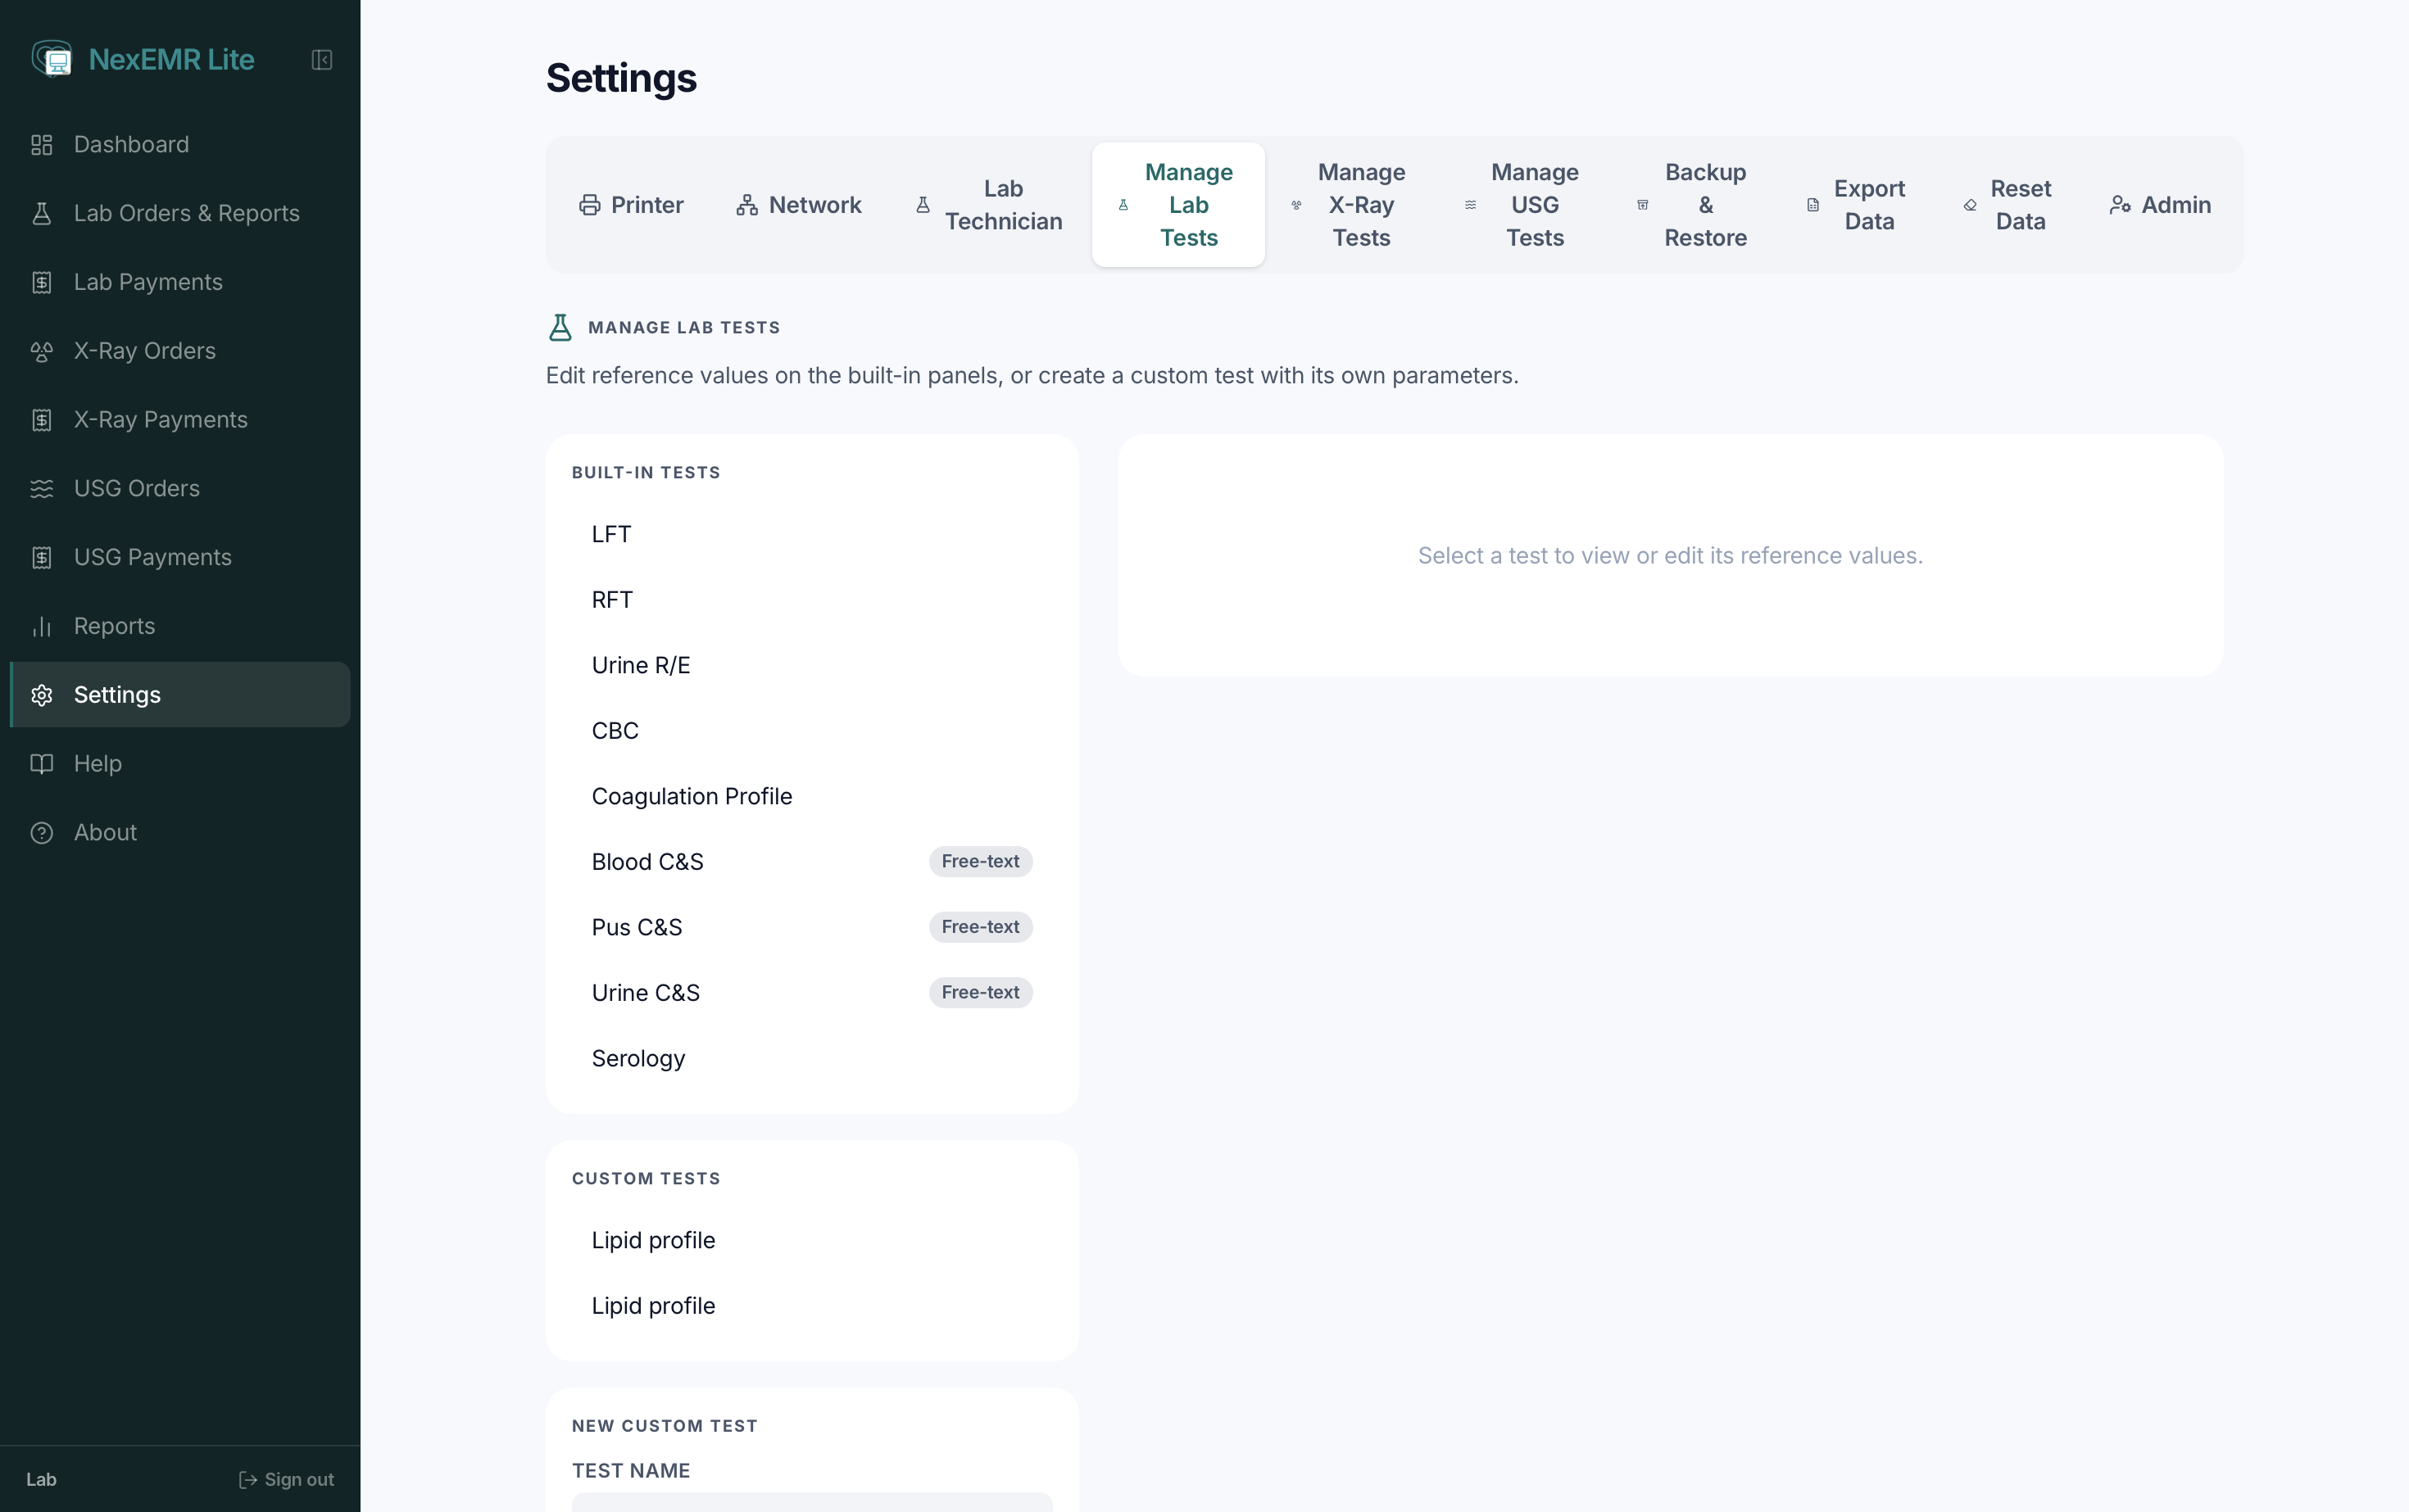The width and height of the screenshot is (2409, 1512).
Task: Click the X-Ray Payments receipt icon
Action: (x=42, y=420)
